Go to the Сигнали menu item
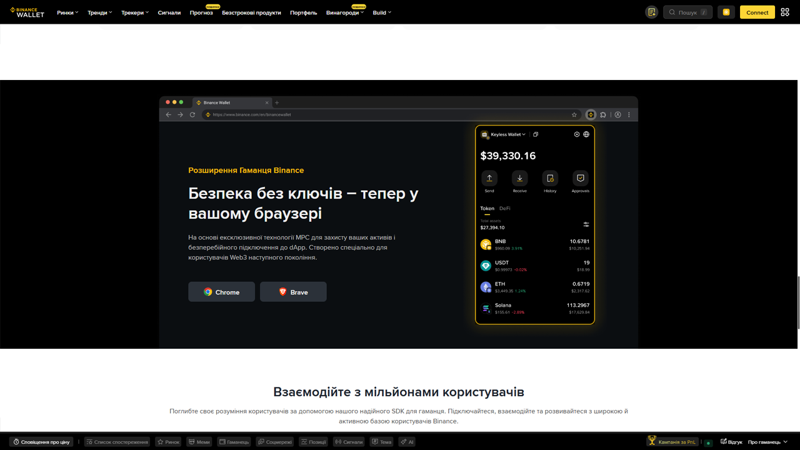Image resolution: width=800 pixels, height=450 pixels. (169, 12)
